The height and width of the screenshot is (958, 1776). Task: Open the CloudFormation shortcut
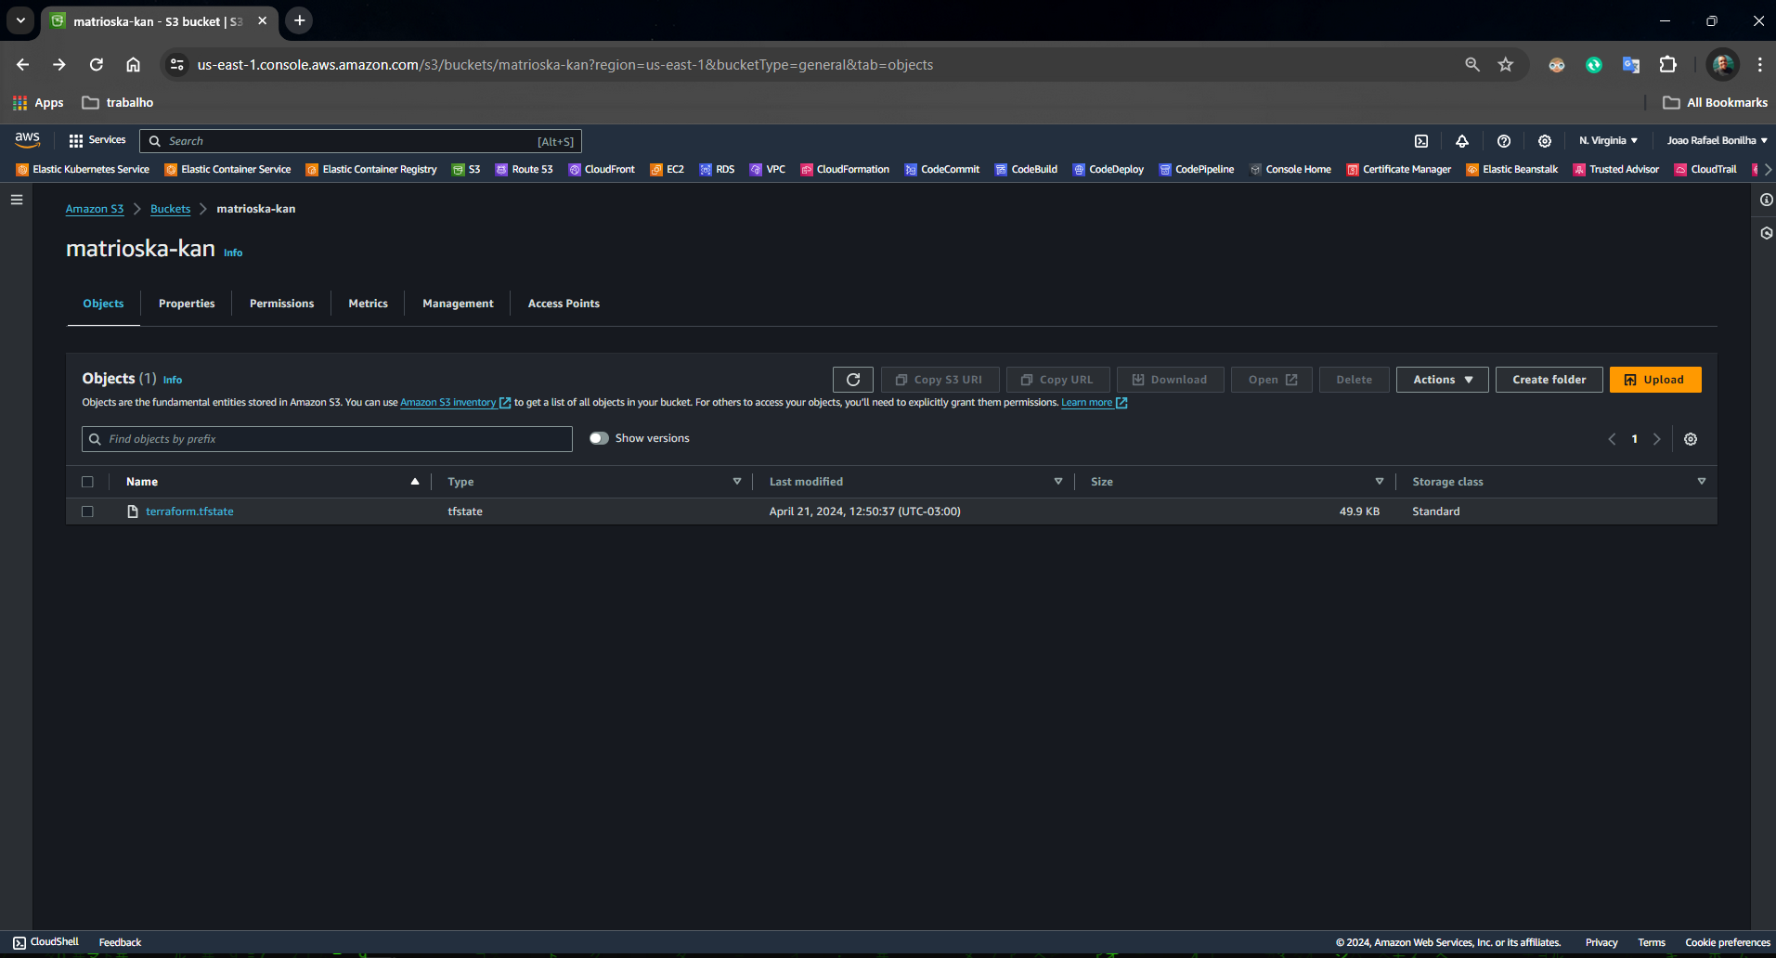coord(845,169)
